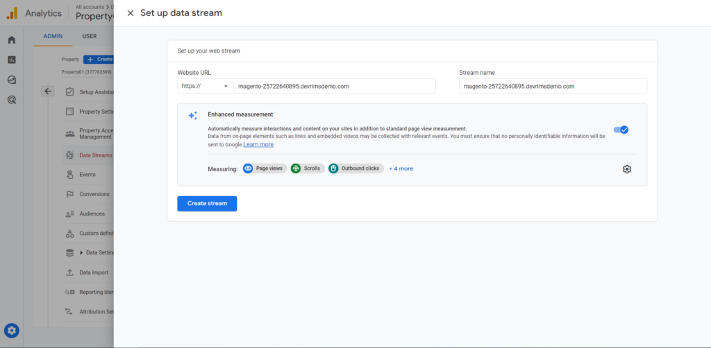The image size is (711, 348).
Task: Click the Events touch icon
Action: coord(70,175)
